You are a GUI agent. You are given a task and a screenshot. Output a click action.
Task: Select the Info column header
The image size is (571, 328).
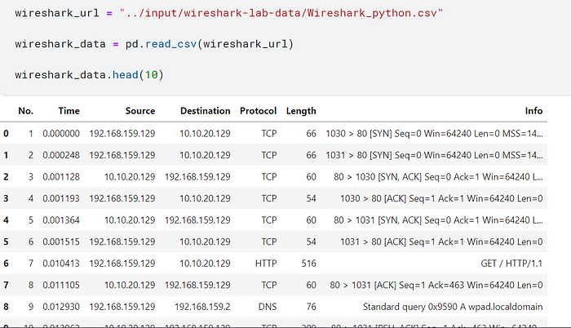(x=533, y=111)
